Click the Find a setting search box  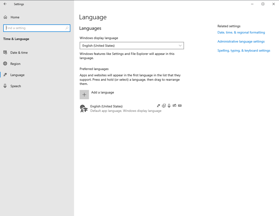tap(37, 28)
